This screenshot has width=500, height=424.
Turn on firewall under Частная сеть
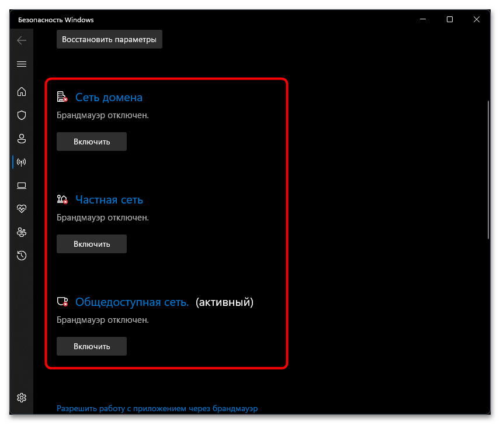pos(92,244)
